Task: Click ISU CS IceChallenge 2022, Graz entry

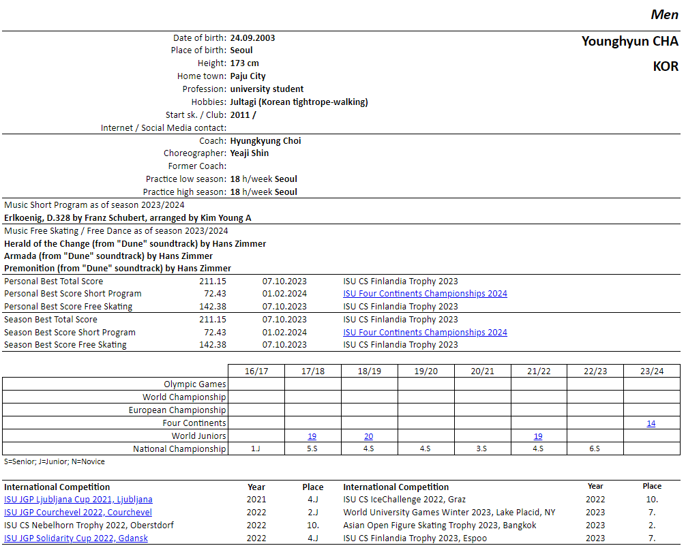Action: (404, 500)
